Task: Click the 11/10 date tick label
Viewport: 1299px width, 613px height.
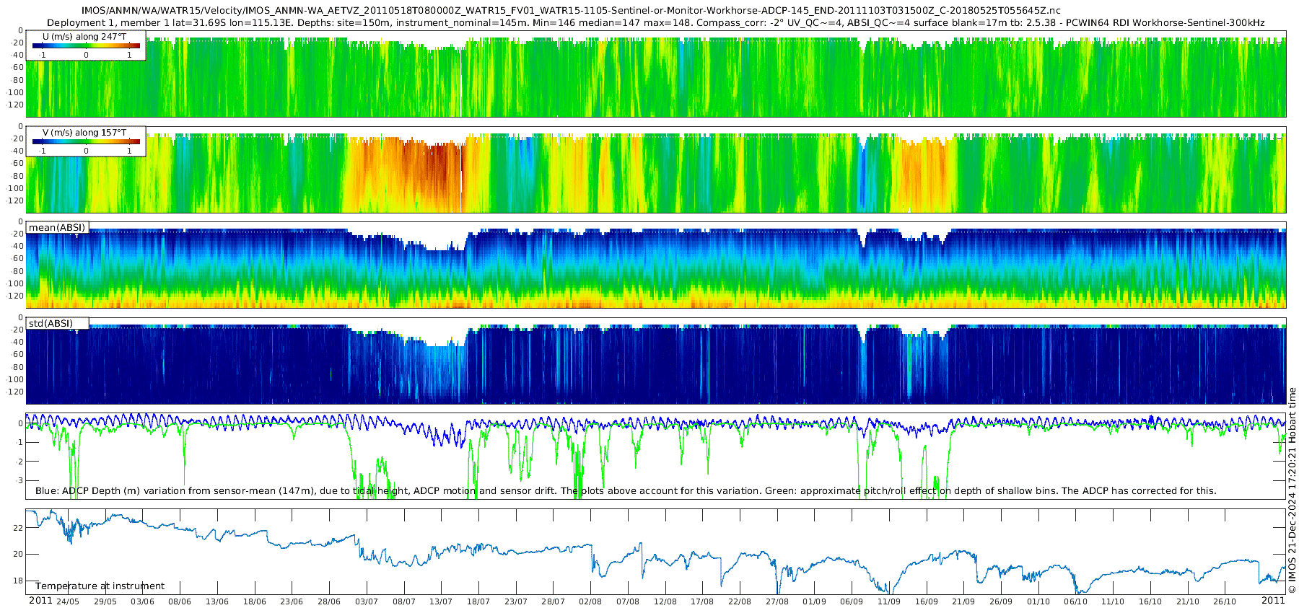Action: (1113, 601)
